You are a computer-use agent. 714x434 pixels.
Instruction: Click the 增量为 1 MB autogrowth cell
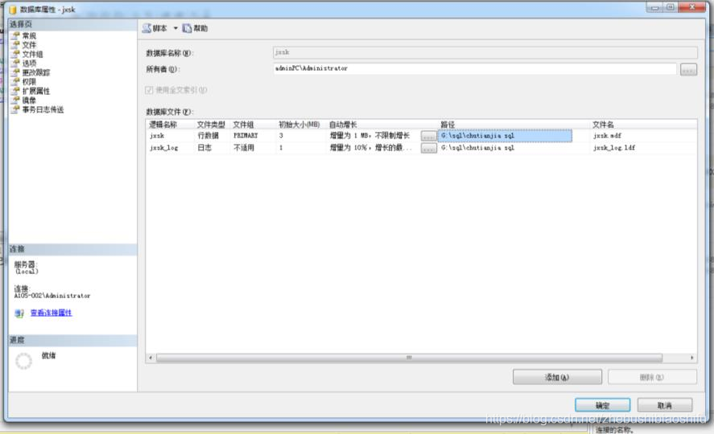pyautogui.click(x=373, y=136)
